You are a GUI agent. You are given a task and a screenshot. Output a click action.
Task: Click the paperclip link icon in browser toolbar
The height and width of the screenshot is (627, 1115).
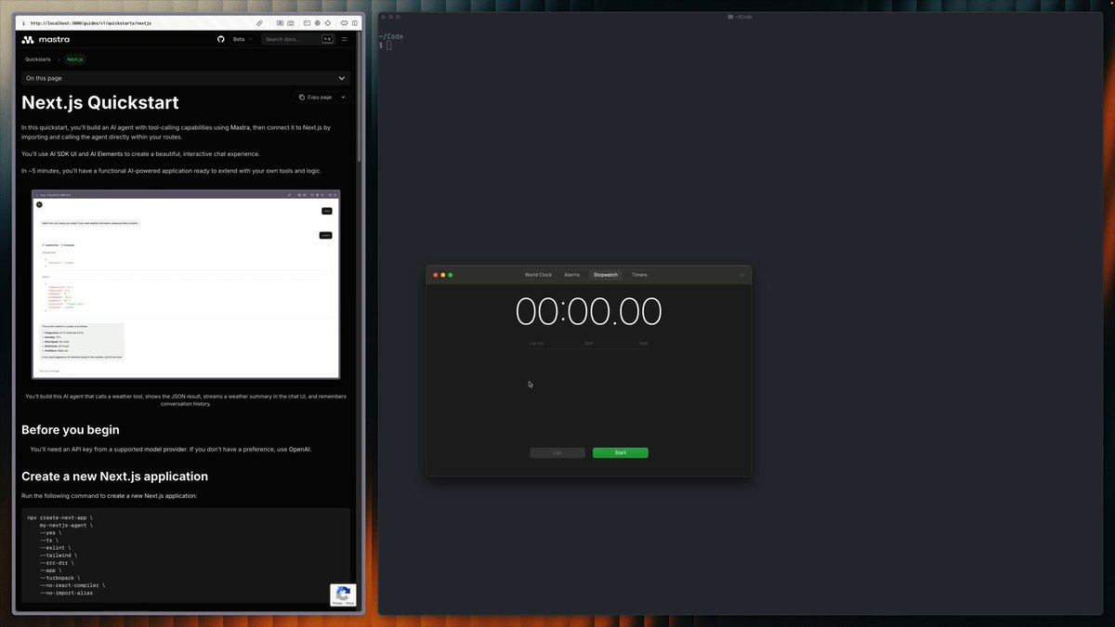click(x=260, y=22)
